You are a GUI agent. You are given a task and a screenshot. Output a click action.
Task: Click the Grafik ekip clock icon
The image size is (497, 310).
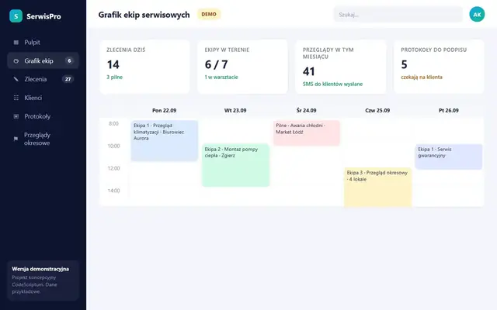point(16,60)
